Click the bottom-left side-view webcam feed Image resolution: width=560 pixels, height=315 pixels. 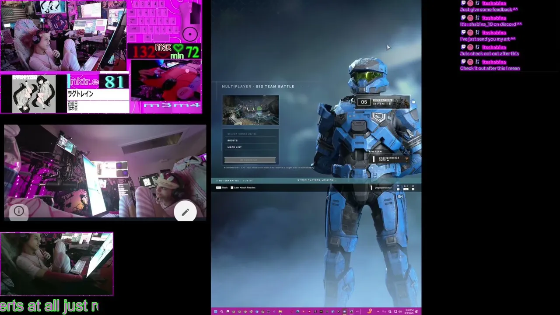[56, 264]
